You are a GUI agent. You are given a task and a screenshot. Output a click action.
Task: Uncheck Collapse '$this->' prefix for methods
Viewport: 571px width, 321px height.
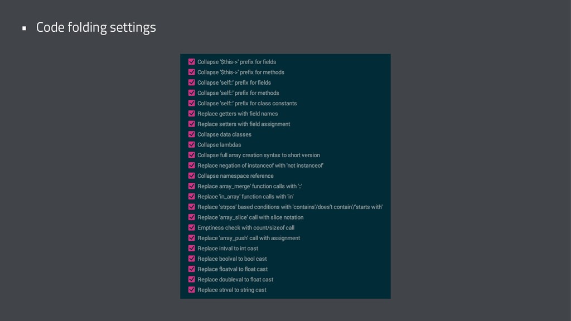pos(192,72)
